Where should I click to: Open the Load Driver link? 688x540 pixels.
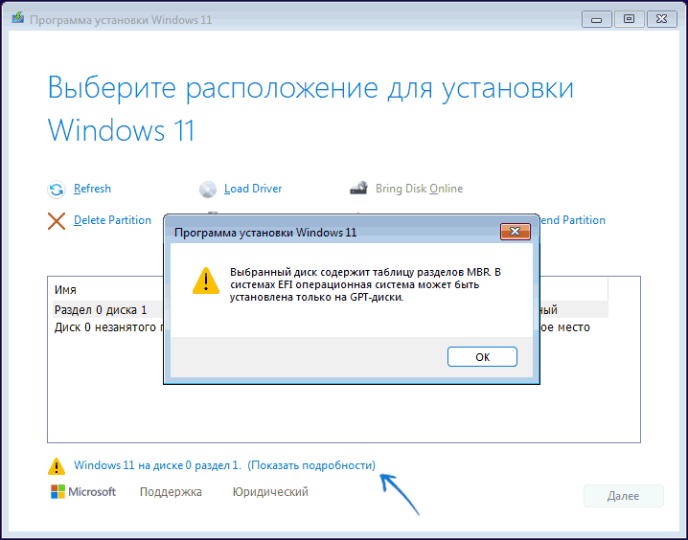pos(253,189)
